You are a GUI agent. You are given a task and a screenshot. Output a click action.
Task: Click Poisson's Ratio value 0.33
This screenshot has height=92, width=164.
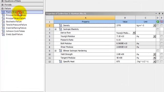click(125, 40)
